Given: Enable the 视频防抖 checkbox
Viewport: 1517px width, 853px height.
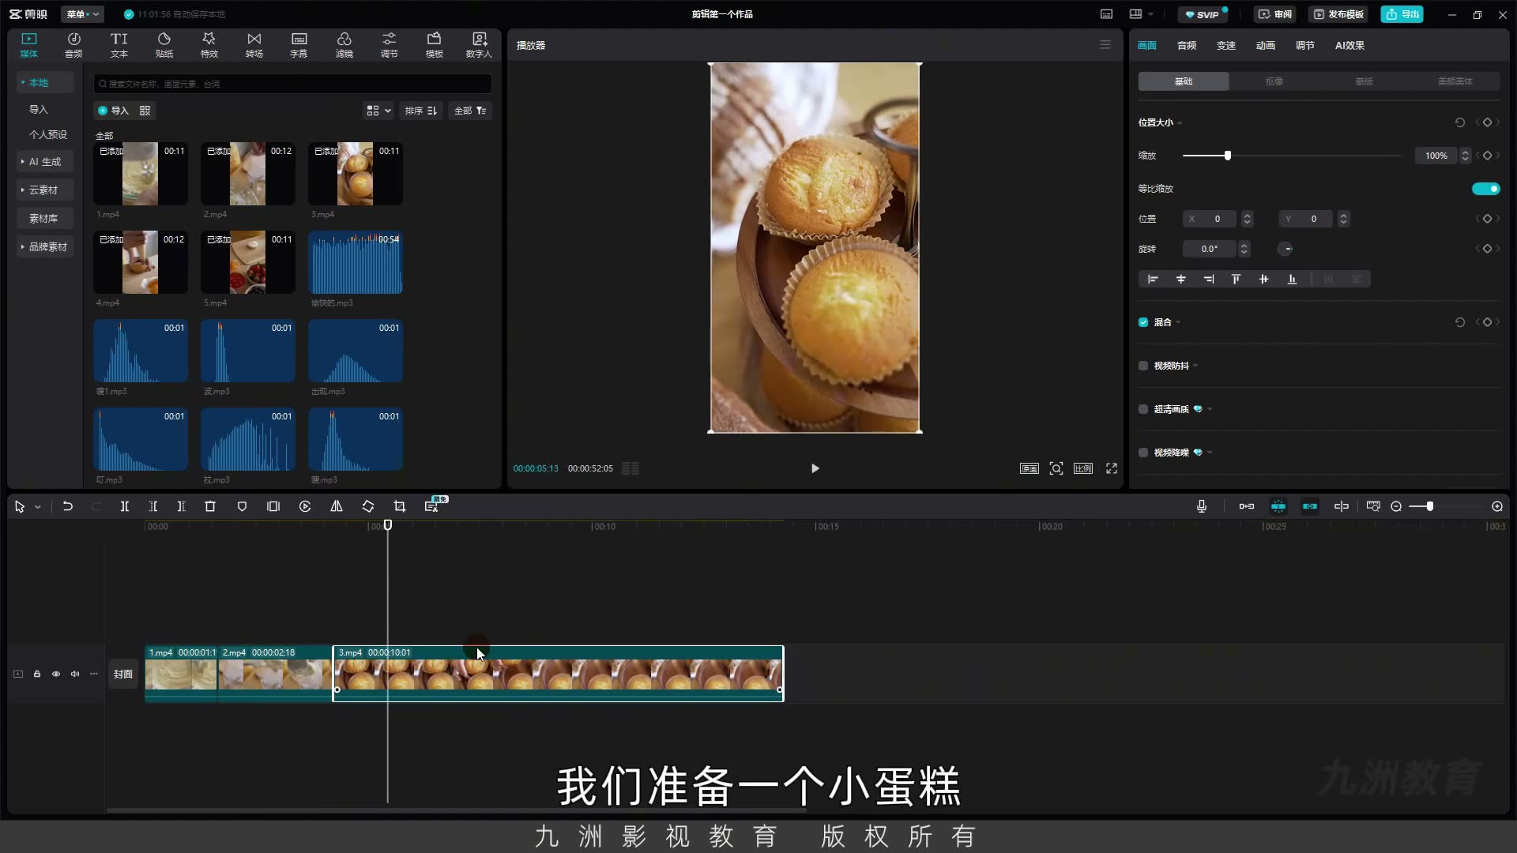Looking at the screenshot, I should [x=1143, y=366].
